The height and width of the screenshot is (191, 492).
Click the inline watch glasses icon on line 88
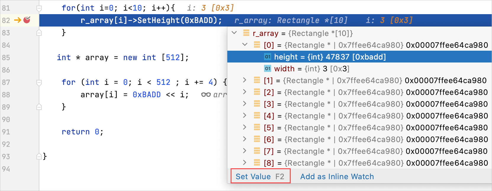pos(206,95)
